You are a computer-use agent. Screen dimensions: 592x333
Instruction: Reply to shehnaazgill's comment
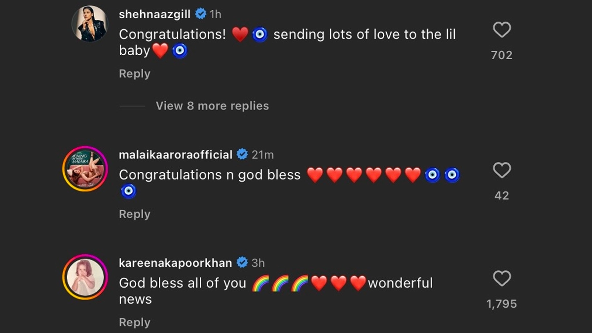(135, 74)
